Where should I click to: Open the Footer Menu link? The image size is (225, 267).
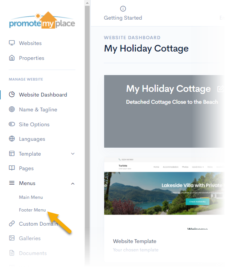click(x=32, y=210)
